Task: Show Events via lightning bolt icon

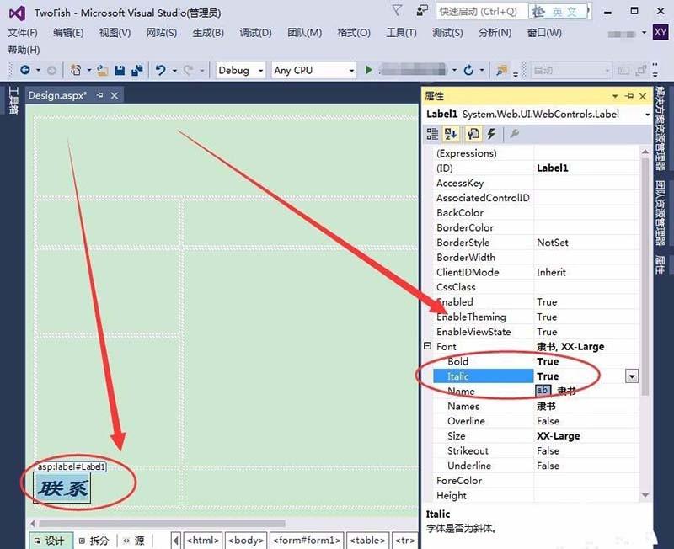Action: point(490,133)
